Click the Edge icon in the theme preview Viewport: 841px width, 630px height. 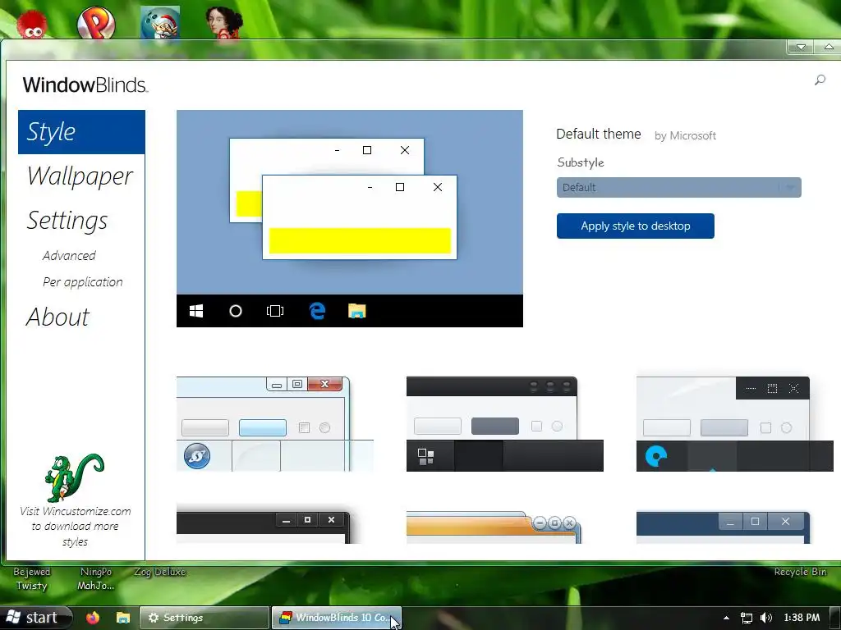317,311
